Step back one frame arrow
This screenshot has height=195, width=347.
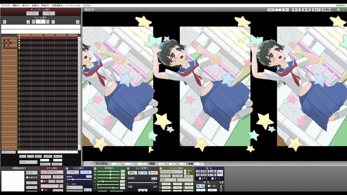tap(34, 22)
